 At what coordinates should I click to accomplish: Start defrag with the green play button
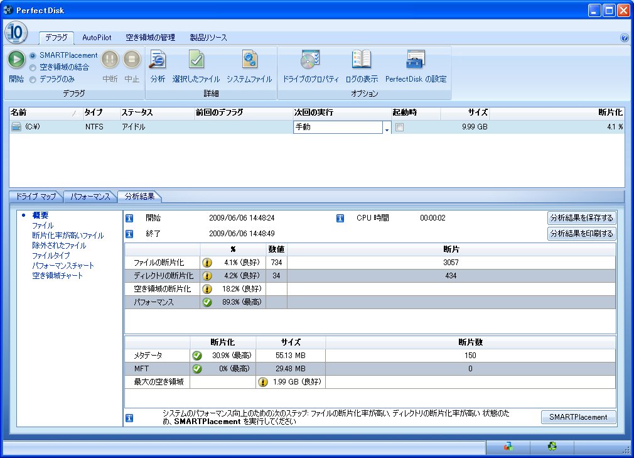point(16,60)
